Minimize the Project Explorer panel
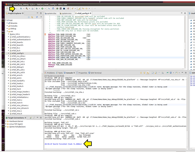 pyautogui.click(x=37, y=13)
